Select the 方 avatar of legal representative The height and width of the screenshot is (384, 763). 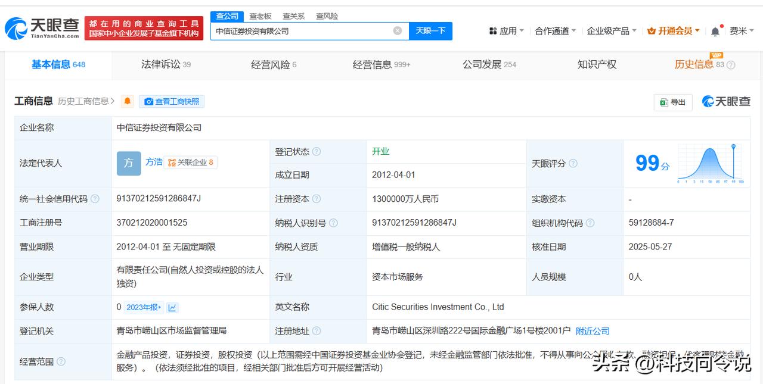pos(129,163)
